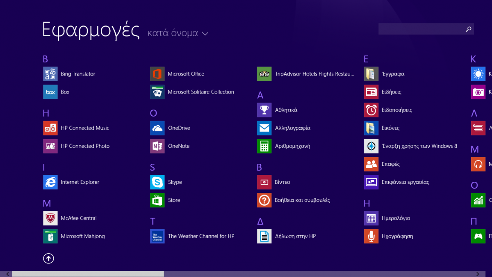This screenshot has height=277, width=492.
Task: Launch Ημερολόγιο calendar icon
Action: coord(371,218)
